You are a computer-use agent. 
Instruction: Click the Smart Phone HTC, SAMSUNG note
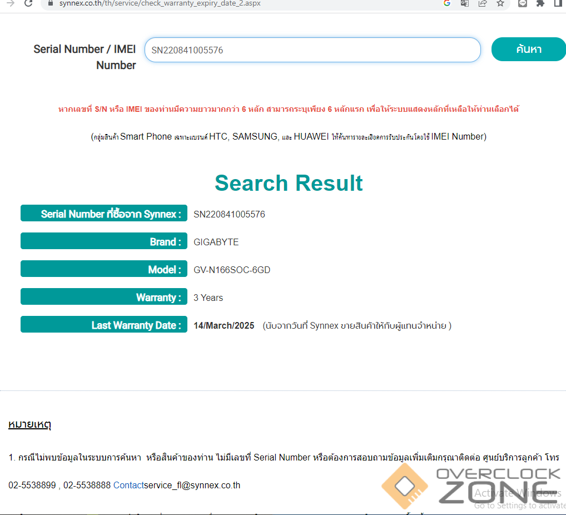point(289,136)
